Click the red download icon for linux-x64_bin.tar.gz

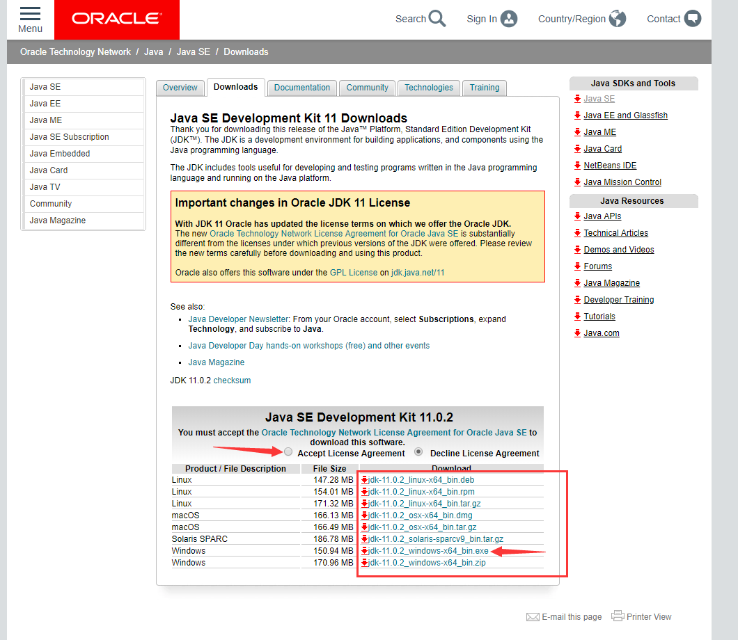pyautogui.click(x=365, y=503)
